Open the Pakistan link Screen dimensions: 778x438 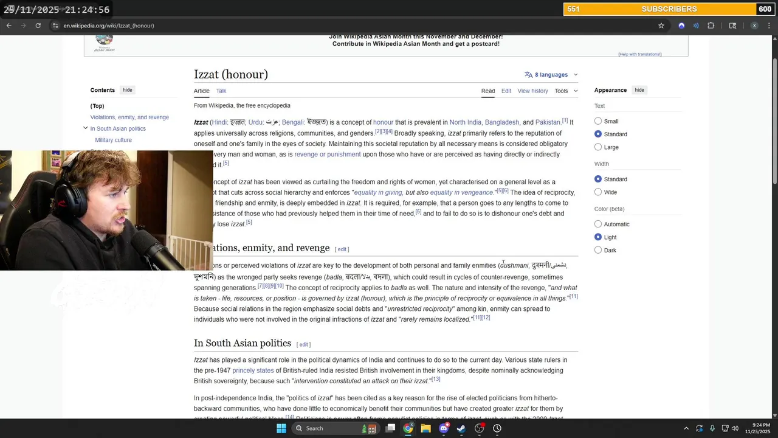(x=548, y=122)
